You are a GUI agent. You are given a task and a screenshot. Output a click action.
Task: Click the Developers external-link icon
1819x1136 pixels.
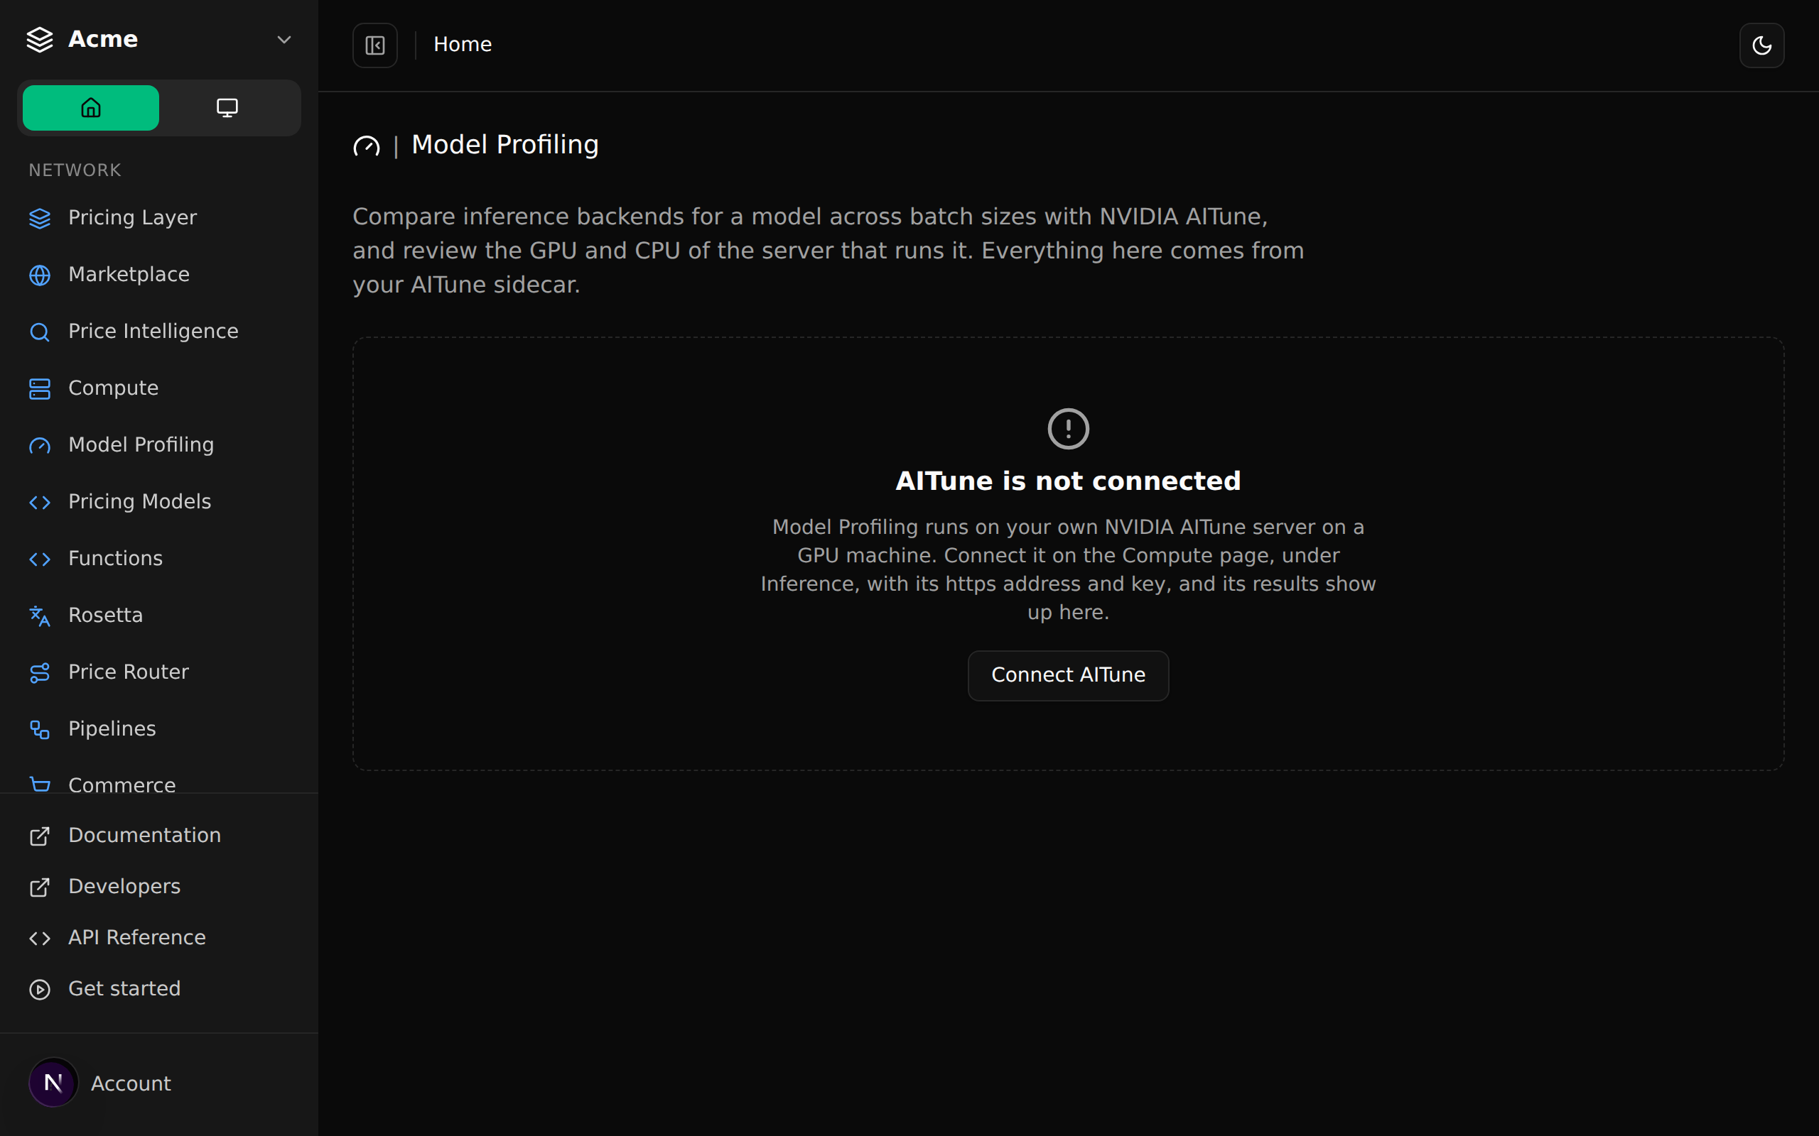(40, 887)
